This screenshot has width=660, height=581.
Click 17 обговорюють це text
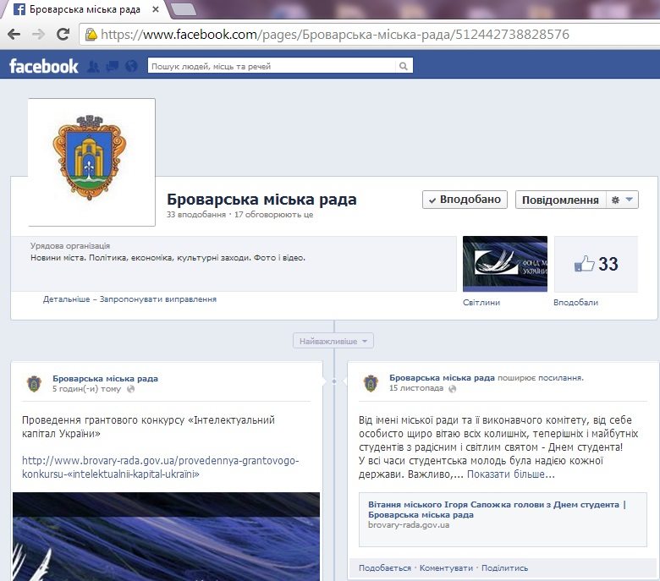pos(273,215)
